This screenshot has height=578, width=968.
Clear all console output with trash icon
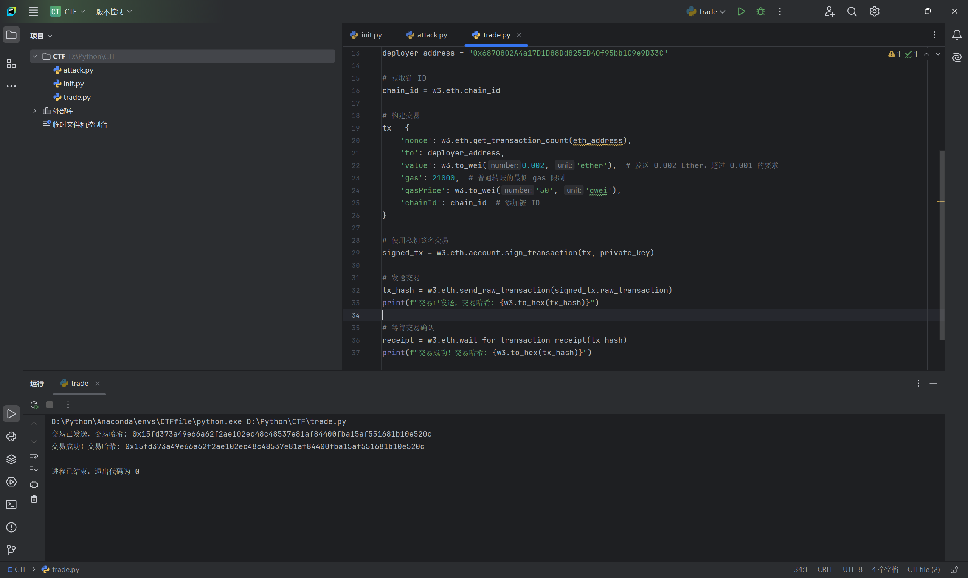(x=34, y=499)
